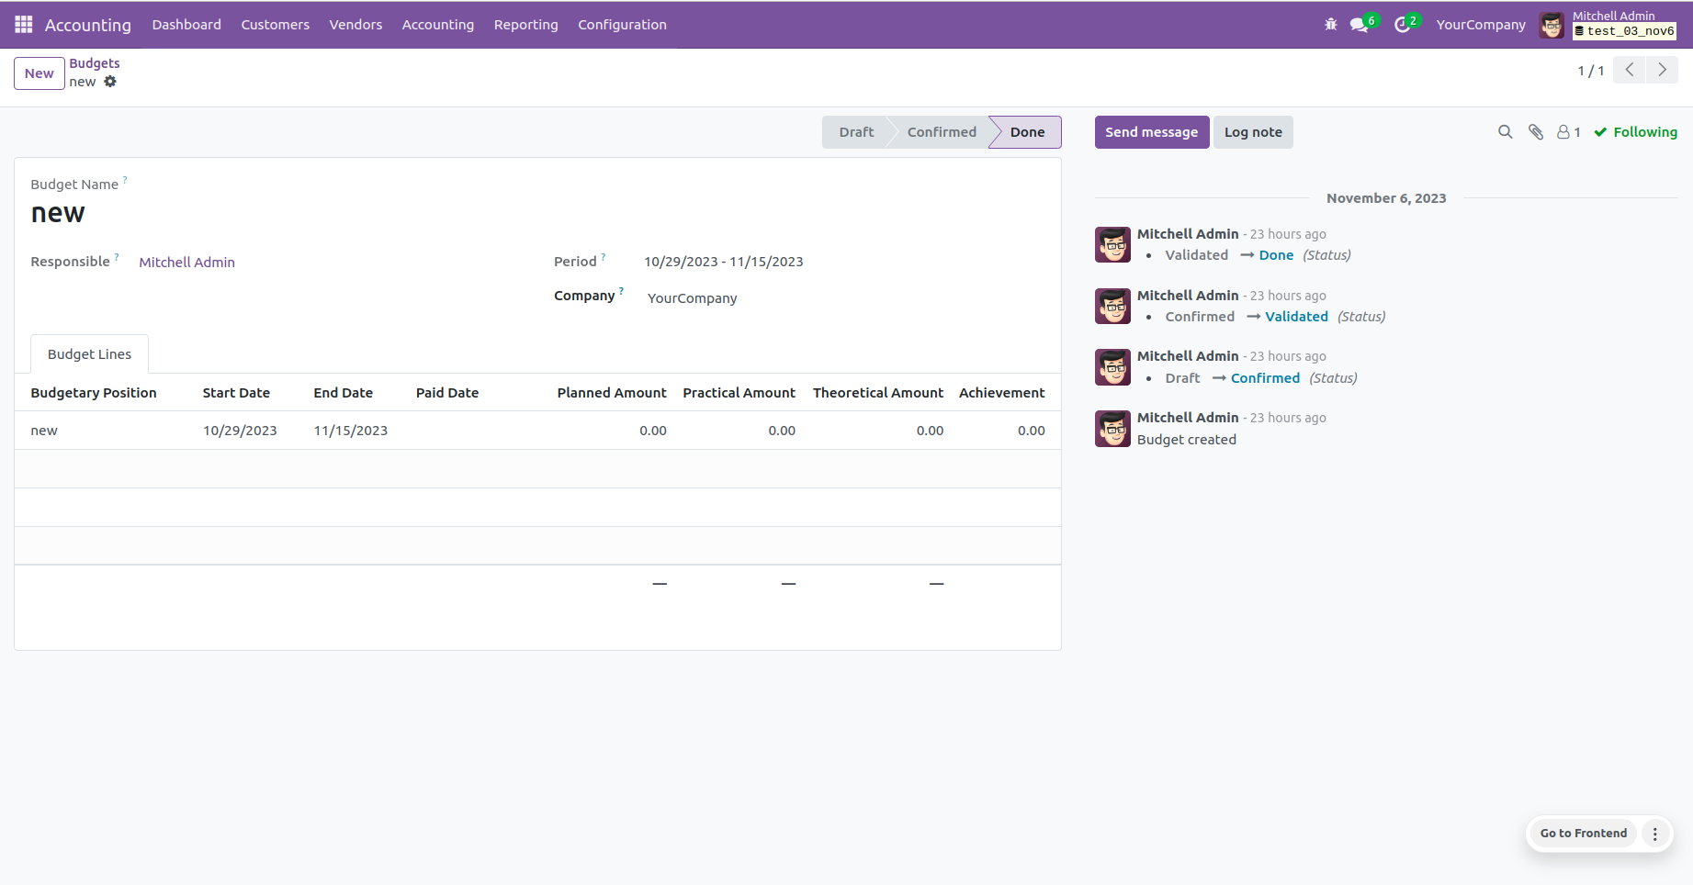Go to previous record arrow

coord(1629,70)
